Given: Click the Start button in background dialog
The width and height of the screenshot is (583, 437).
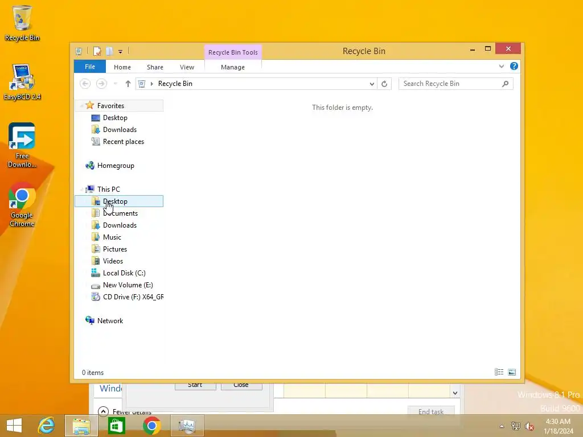Looking at the screenshot, I should [x=195, y=386].
